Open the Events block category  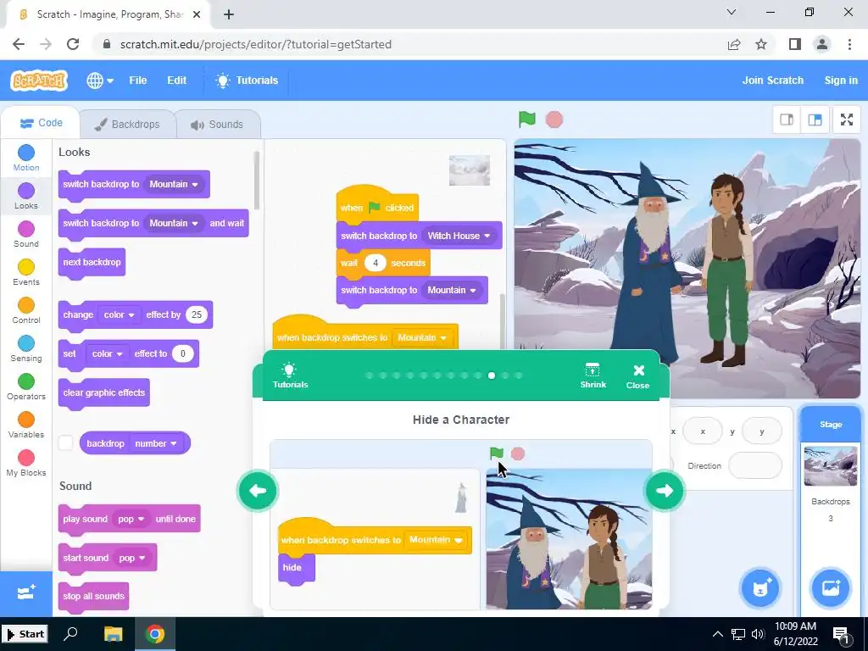pos(26,272)
